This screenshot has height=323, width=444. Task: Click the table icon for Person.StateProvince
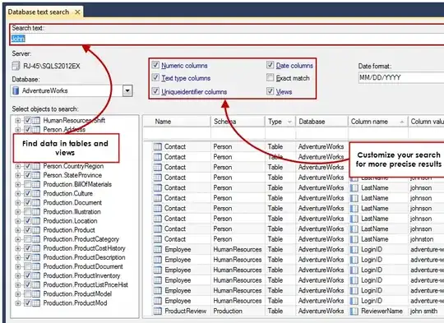point(36,175)
